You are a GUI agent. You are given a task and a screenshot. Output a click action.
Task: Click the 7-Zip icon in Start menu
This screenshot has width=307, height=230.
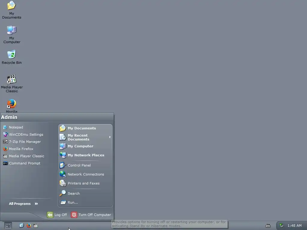(5, 142)
